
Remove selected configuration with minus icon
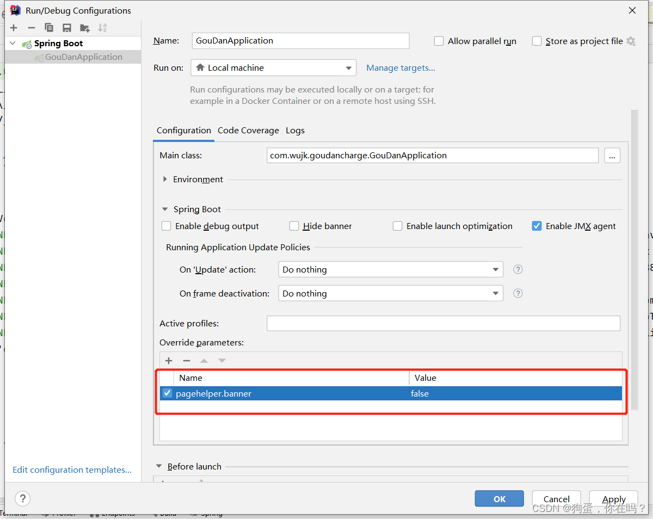click(x=31, y=28)
